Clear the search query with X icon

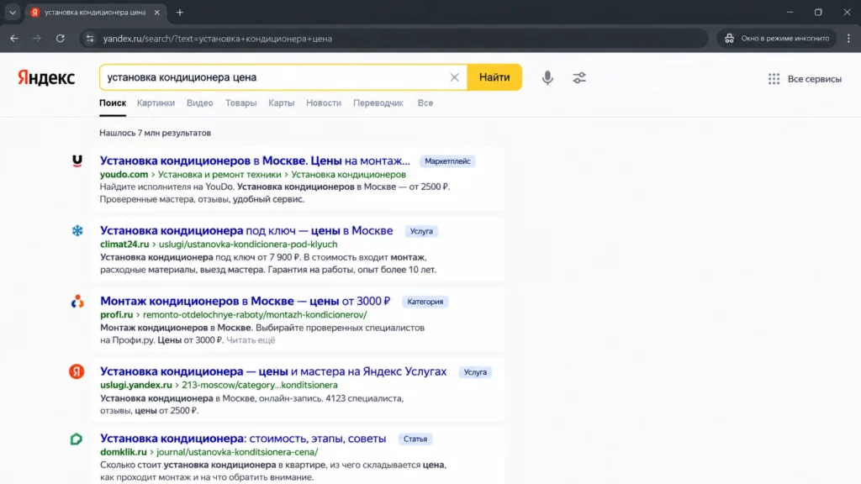point(454,77)
